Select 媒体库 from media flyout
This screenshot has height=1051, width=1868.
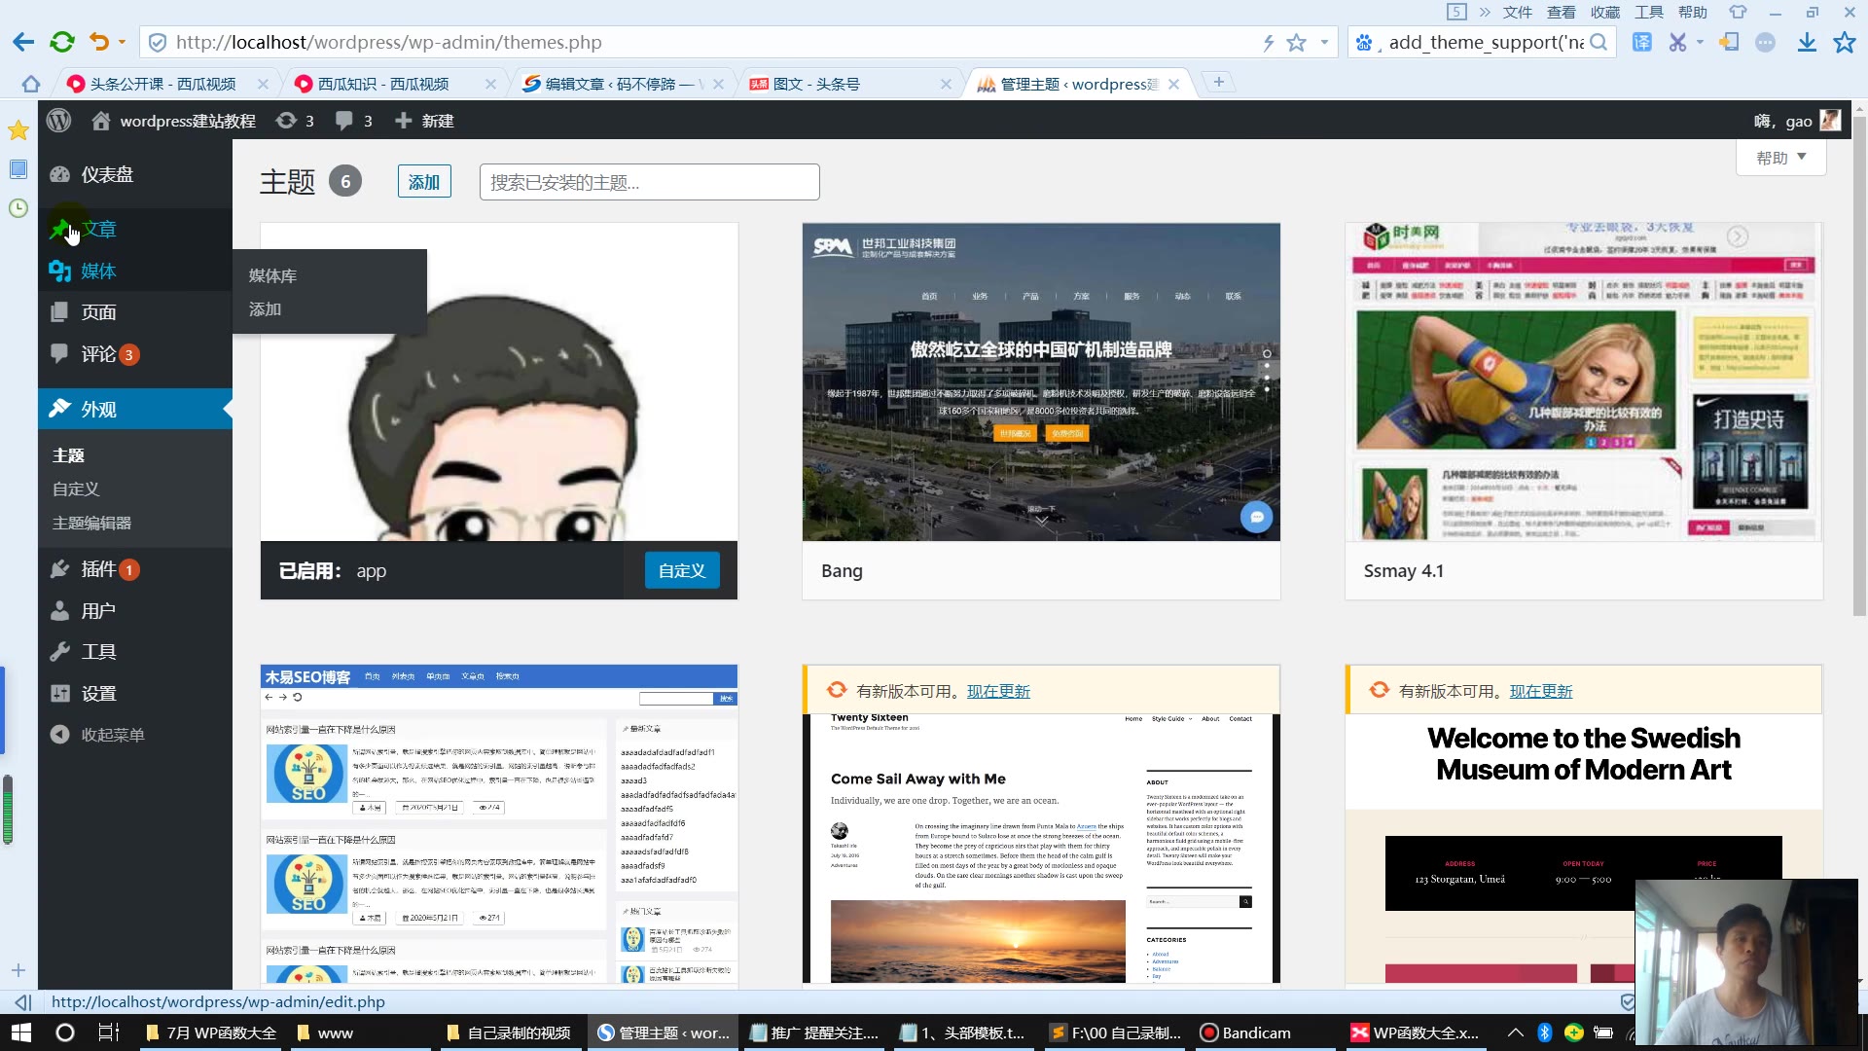click(x=273, y=276)
